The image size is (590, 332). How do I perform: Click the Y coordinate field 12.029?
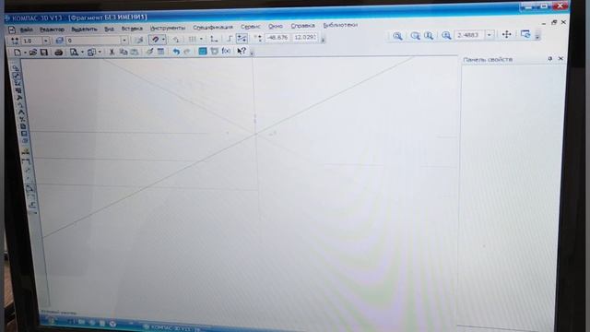[x=304, y=37]
